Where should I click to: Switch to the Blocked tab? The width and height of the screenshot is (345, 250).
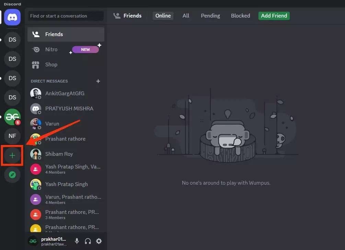240,16
